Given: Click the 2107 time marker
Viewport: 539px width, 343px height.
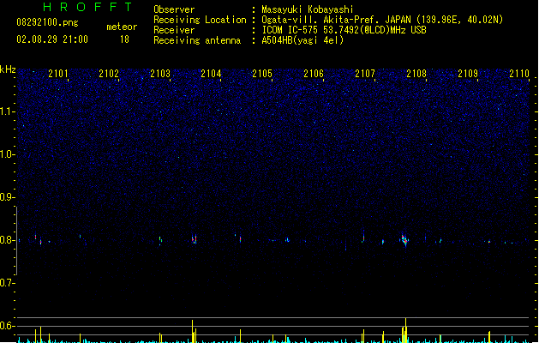Looking at the screenshot, I should (365, 74).
